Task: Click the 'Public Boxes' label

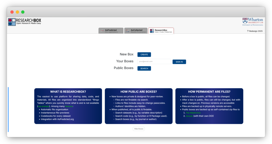Action: pyautogui.click(x=124, y=68)
